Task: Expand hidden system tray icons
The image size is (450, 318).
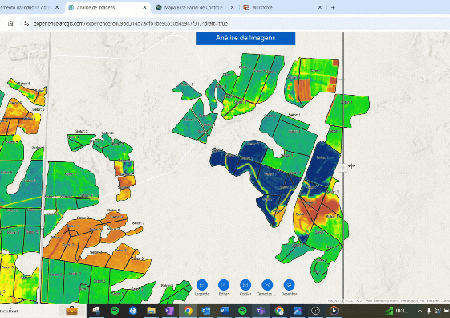Action: 420,311
